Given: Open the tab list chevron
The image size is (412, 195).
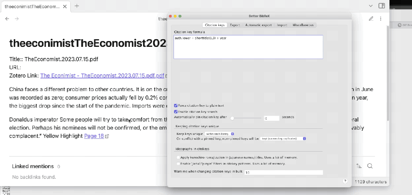Looking at the screenshot, I should pyautogui.click(x=371, y=6).
